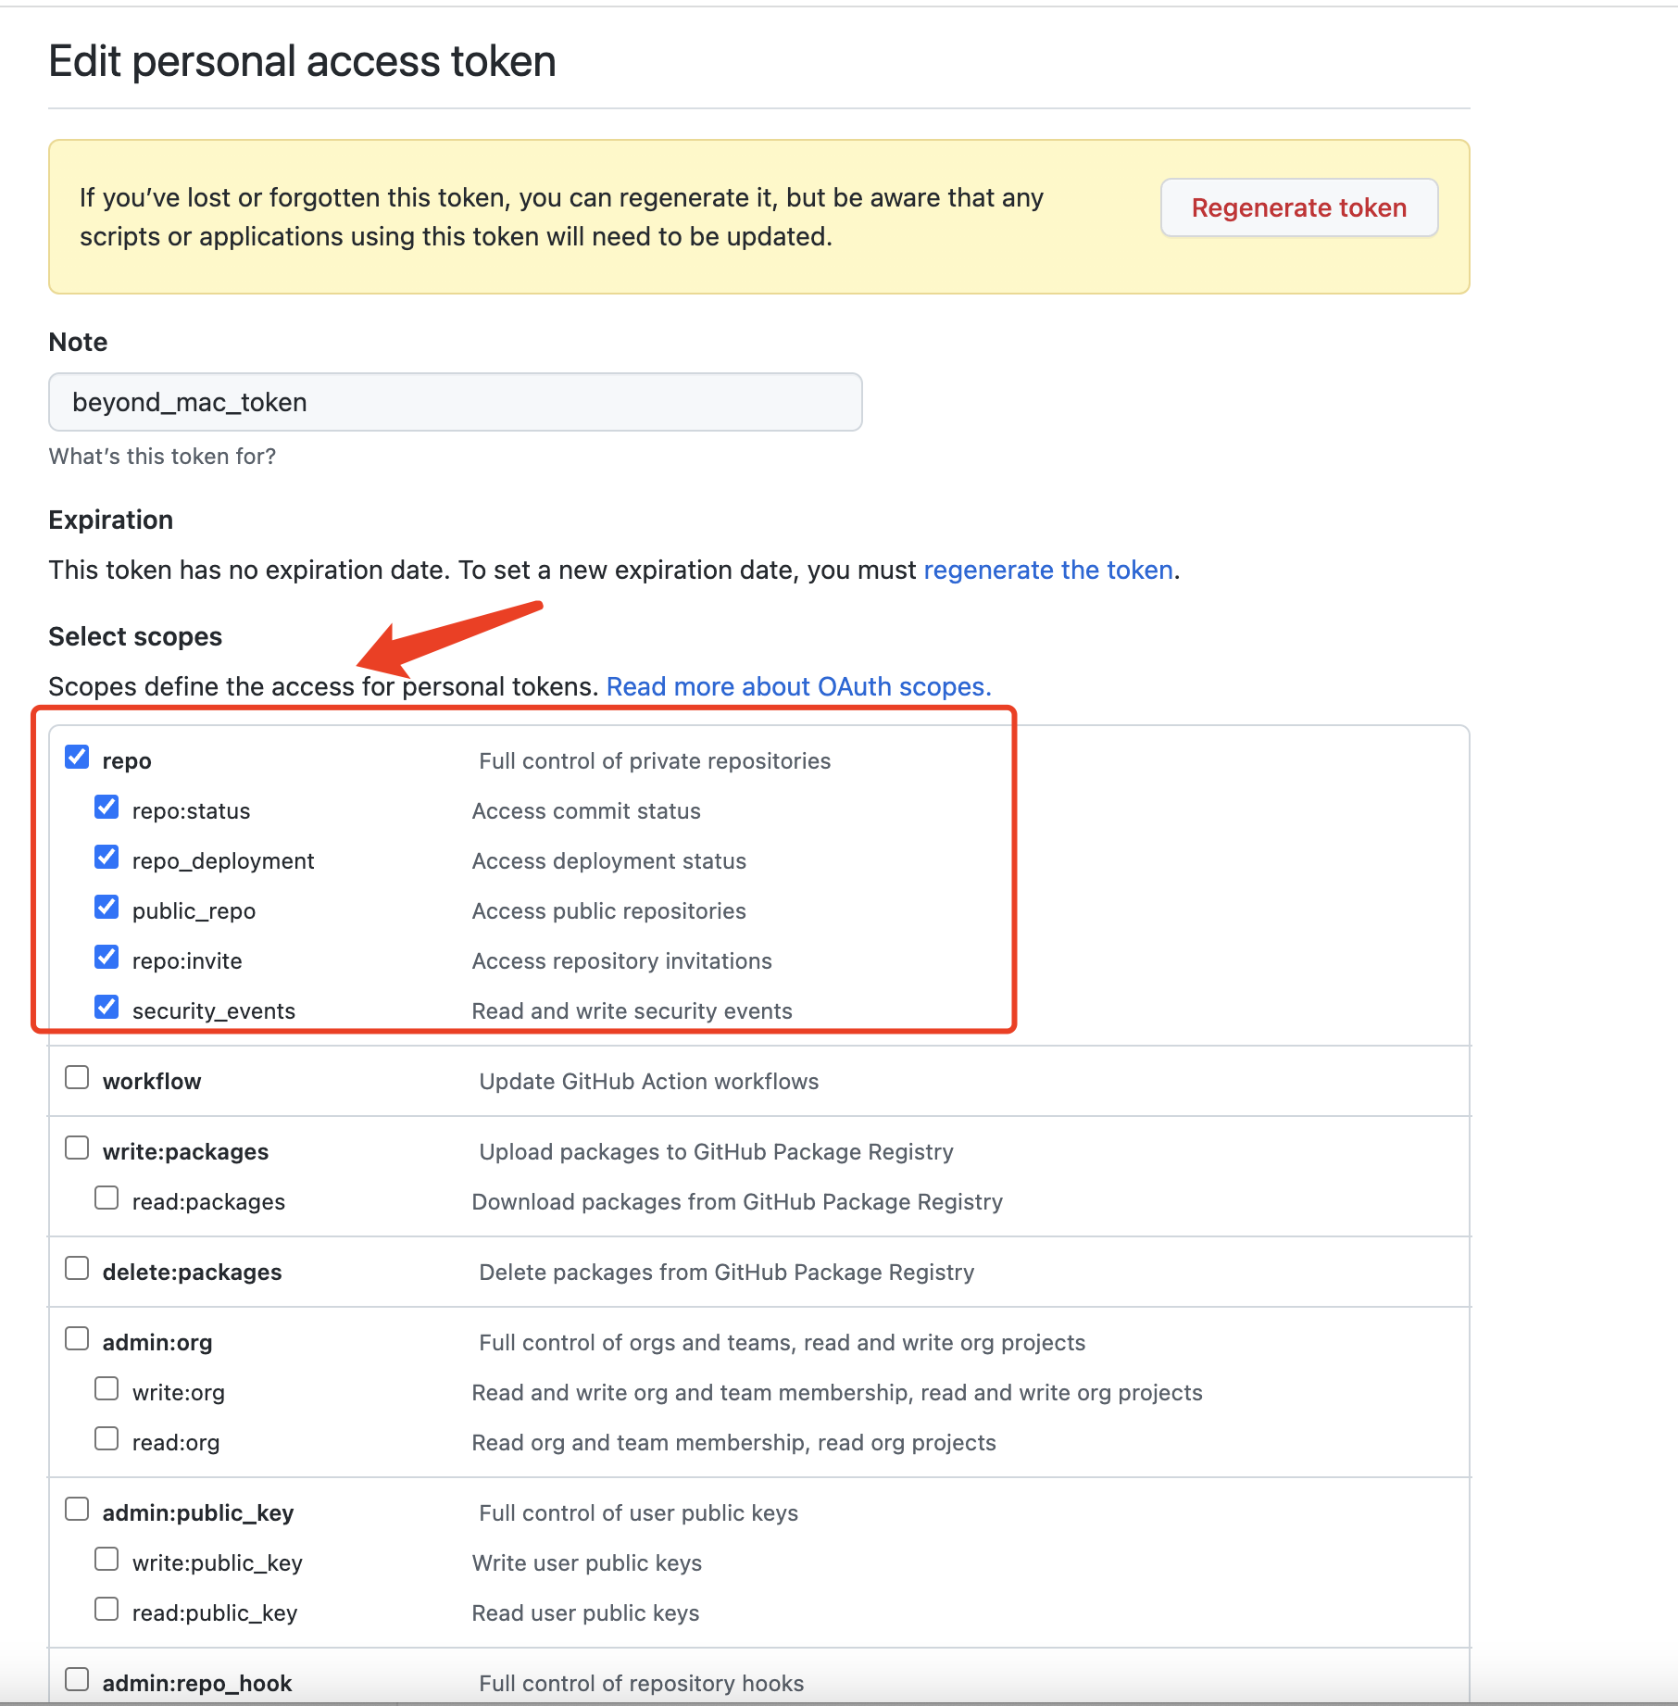1678x1706 pixels.
Task: Select the write:public_key checkbox
Action: [x=106, y=1560]
